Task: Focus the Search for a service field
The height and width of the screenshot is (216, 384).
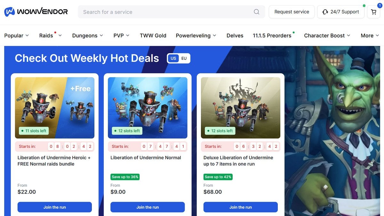Action: 166,12
